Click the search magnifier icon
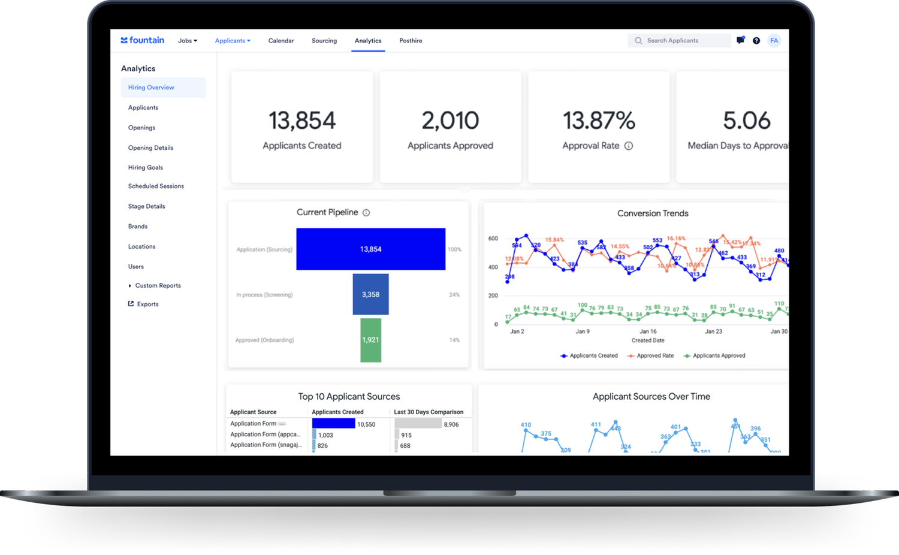 [x=638, y=40]
